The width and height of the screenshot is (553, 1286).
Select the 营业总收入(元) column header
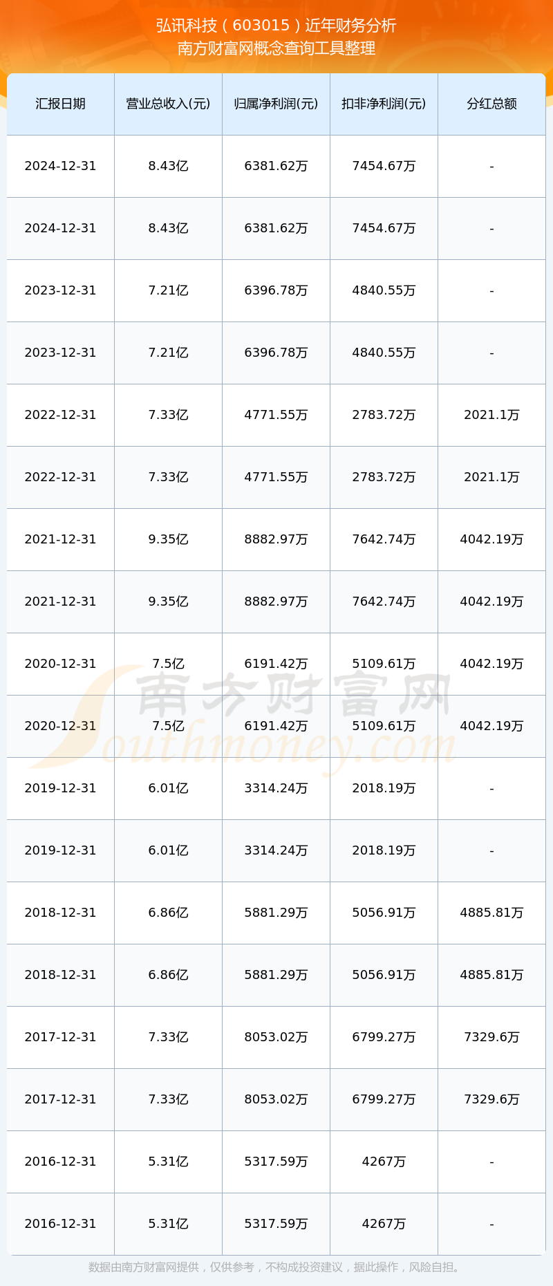click(168, 104)
